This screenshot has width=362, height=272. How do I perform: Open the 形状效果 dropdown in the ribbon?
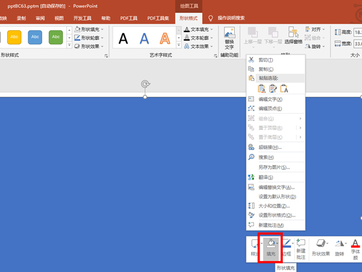coord(91,46)
